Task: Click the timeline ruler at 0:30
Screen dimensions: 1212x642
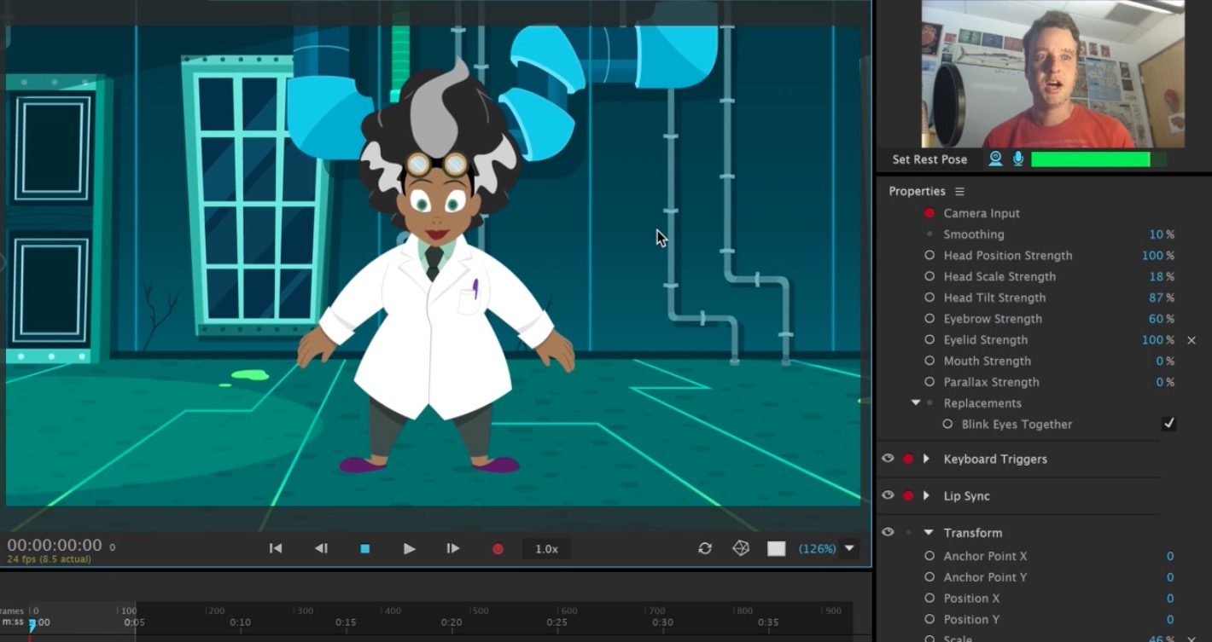Action: pos(662,622)
